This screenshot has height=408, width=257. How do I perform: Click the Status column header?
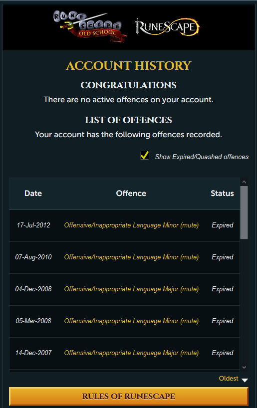222,194
